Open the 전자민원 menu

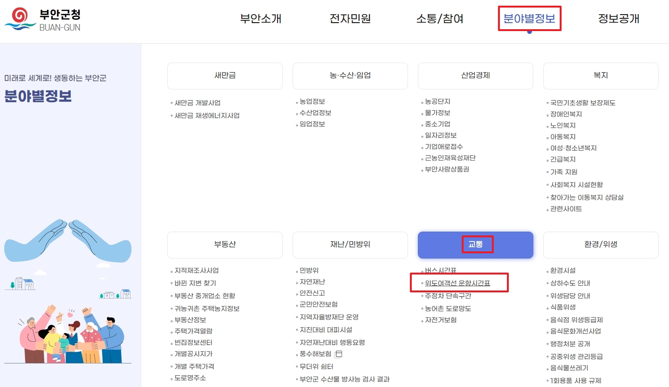click(x=351, y=19)
